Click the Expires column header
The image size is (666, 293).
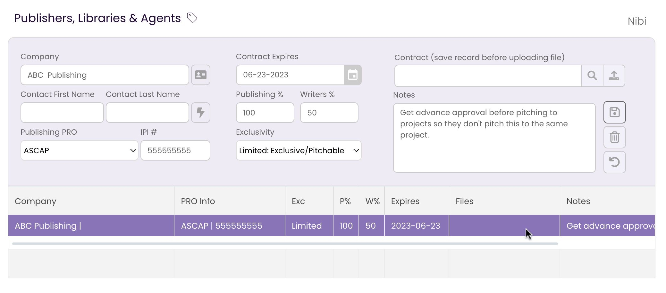(x=417, y=201)
